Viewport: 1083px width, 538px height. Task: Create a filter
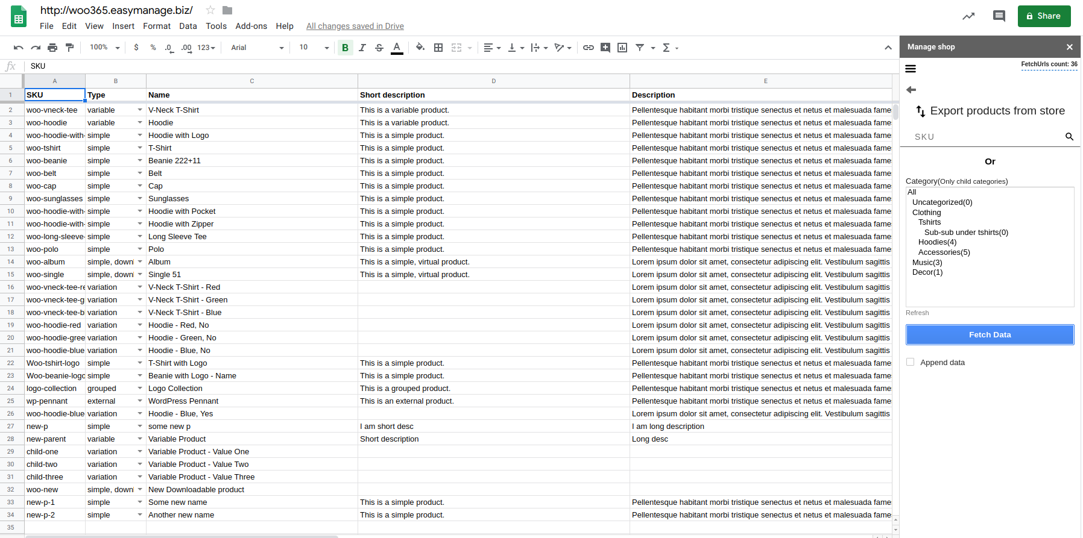pyautogui.click(x=640, y=48)
